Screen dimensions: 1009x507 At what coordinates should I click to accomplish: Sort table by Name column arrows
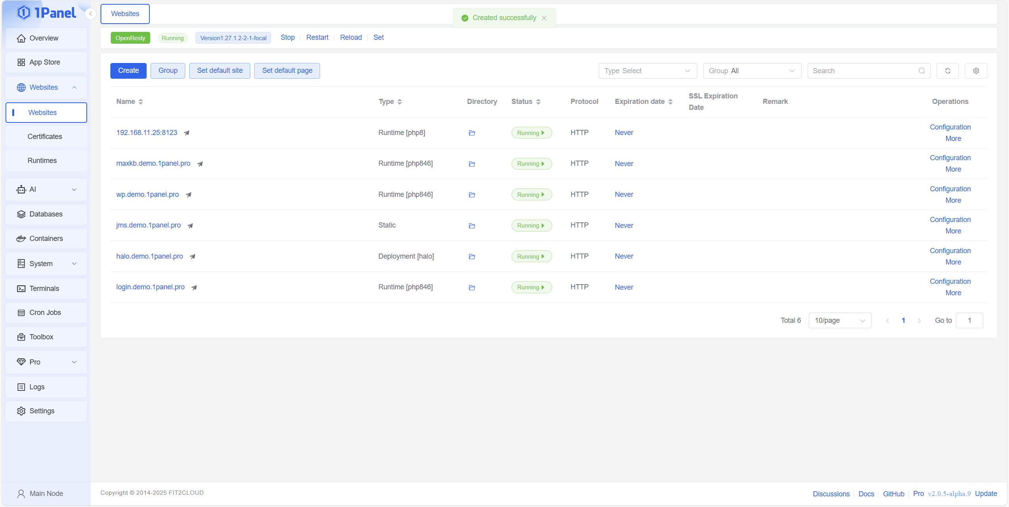(141, 102)
